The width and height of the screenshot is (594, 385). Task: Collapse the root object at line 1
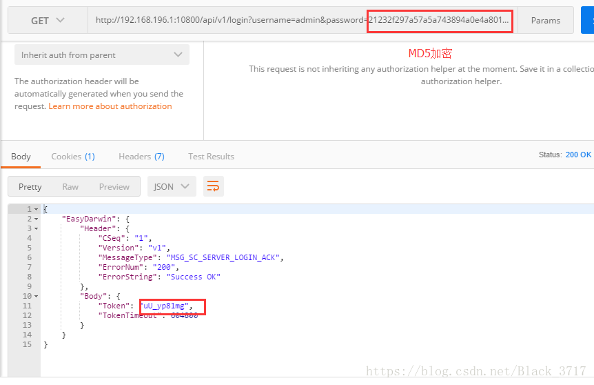[37, 209]
